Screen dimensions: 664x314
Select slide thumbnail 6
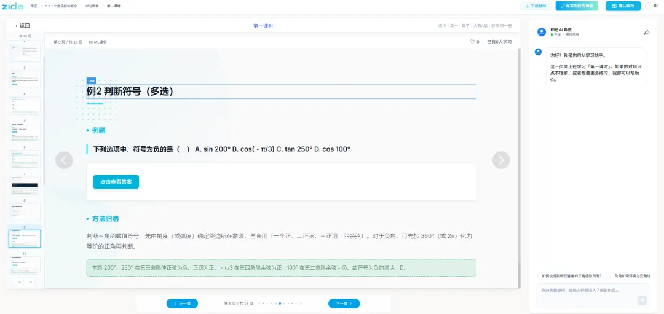(25, 159)
